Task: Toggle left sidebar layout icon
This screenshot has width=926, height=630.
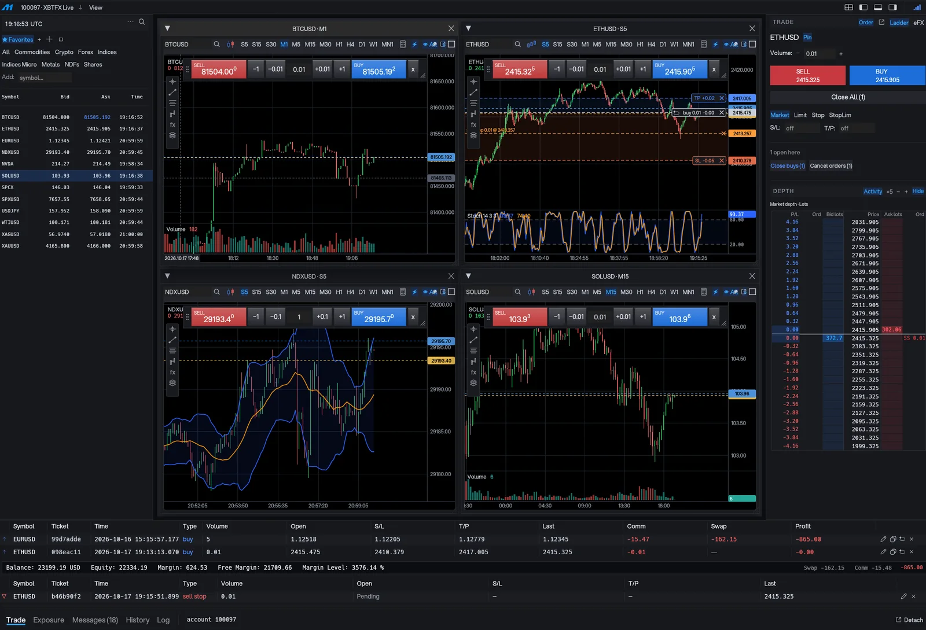Action: (x=863, y=8)
